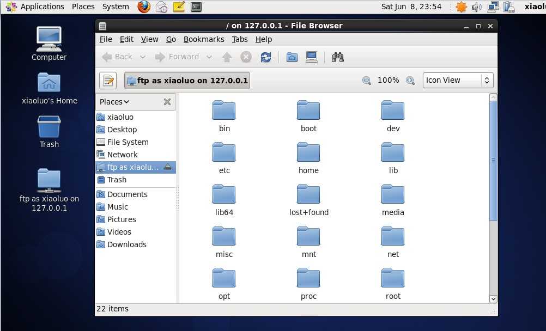Launch Firefox from the top panel
The image size is (546, 331).
[x=144, y=7]
